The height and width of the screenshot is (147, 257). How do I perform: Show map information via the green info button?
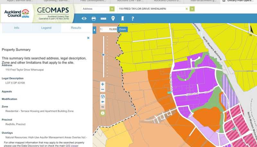102,113
